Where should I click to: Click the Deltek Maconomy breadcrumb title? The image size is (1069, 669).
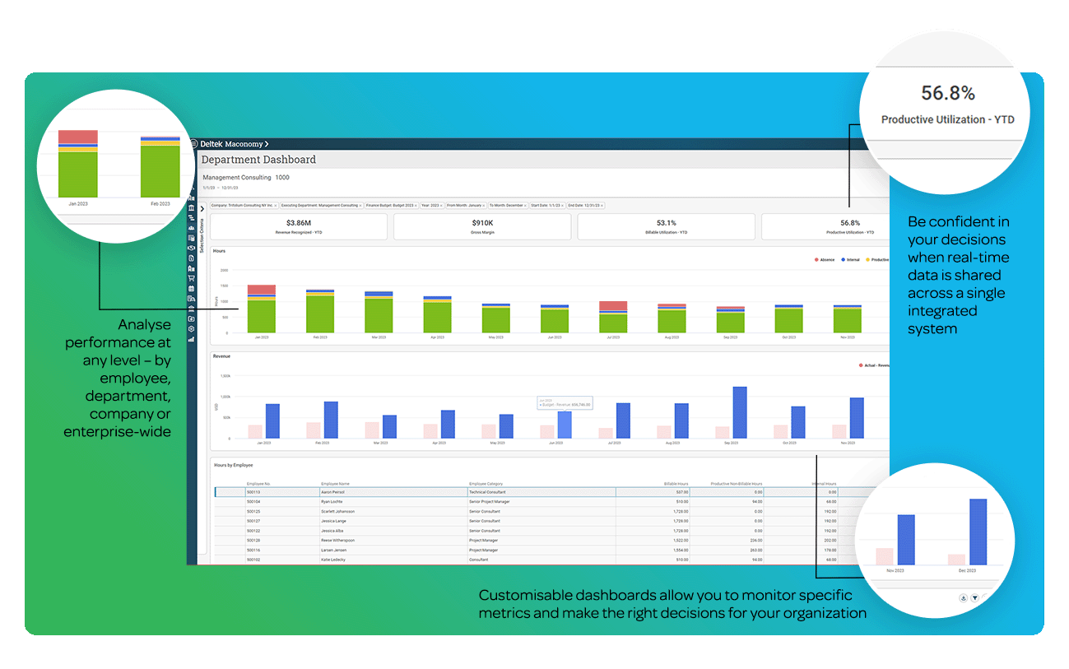pos(231,144)
